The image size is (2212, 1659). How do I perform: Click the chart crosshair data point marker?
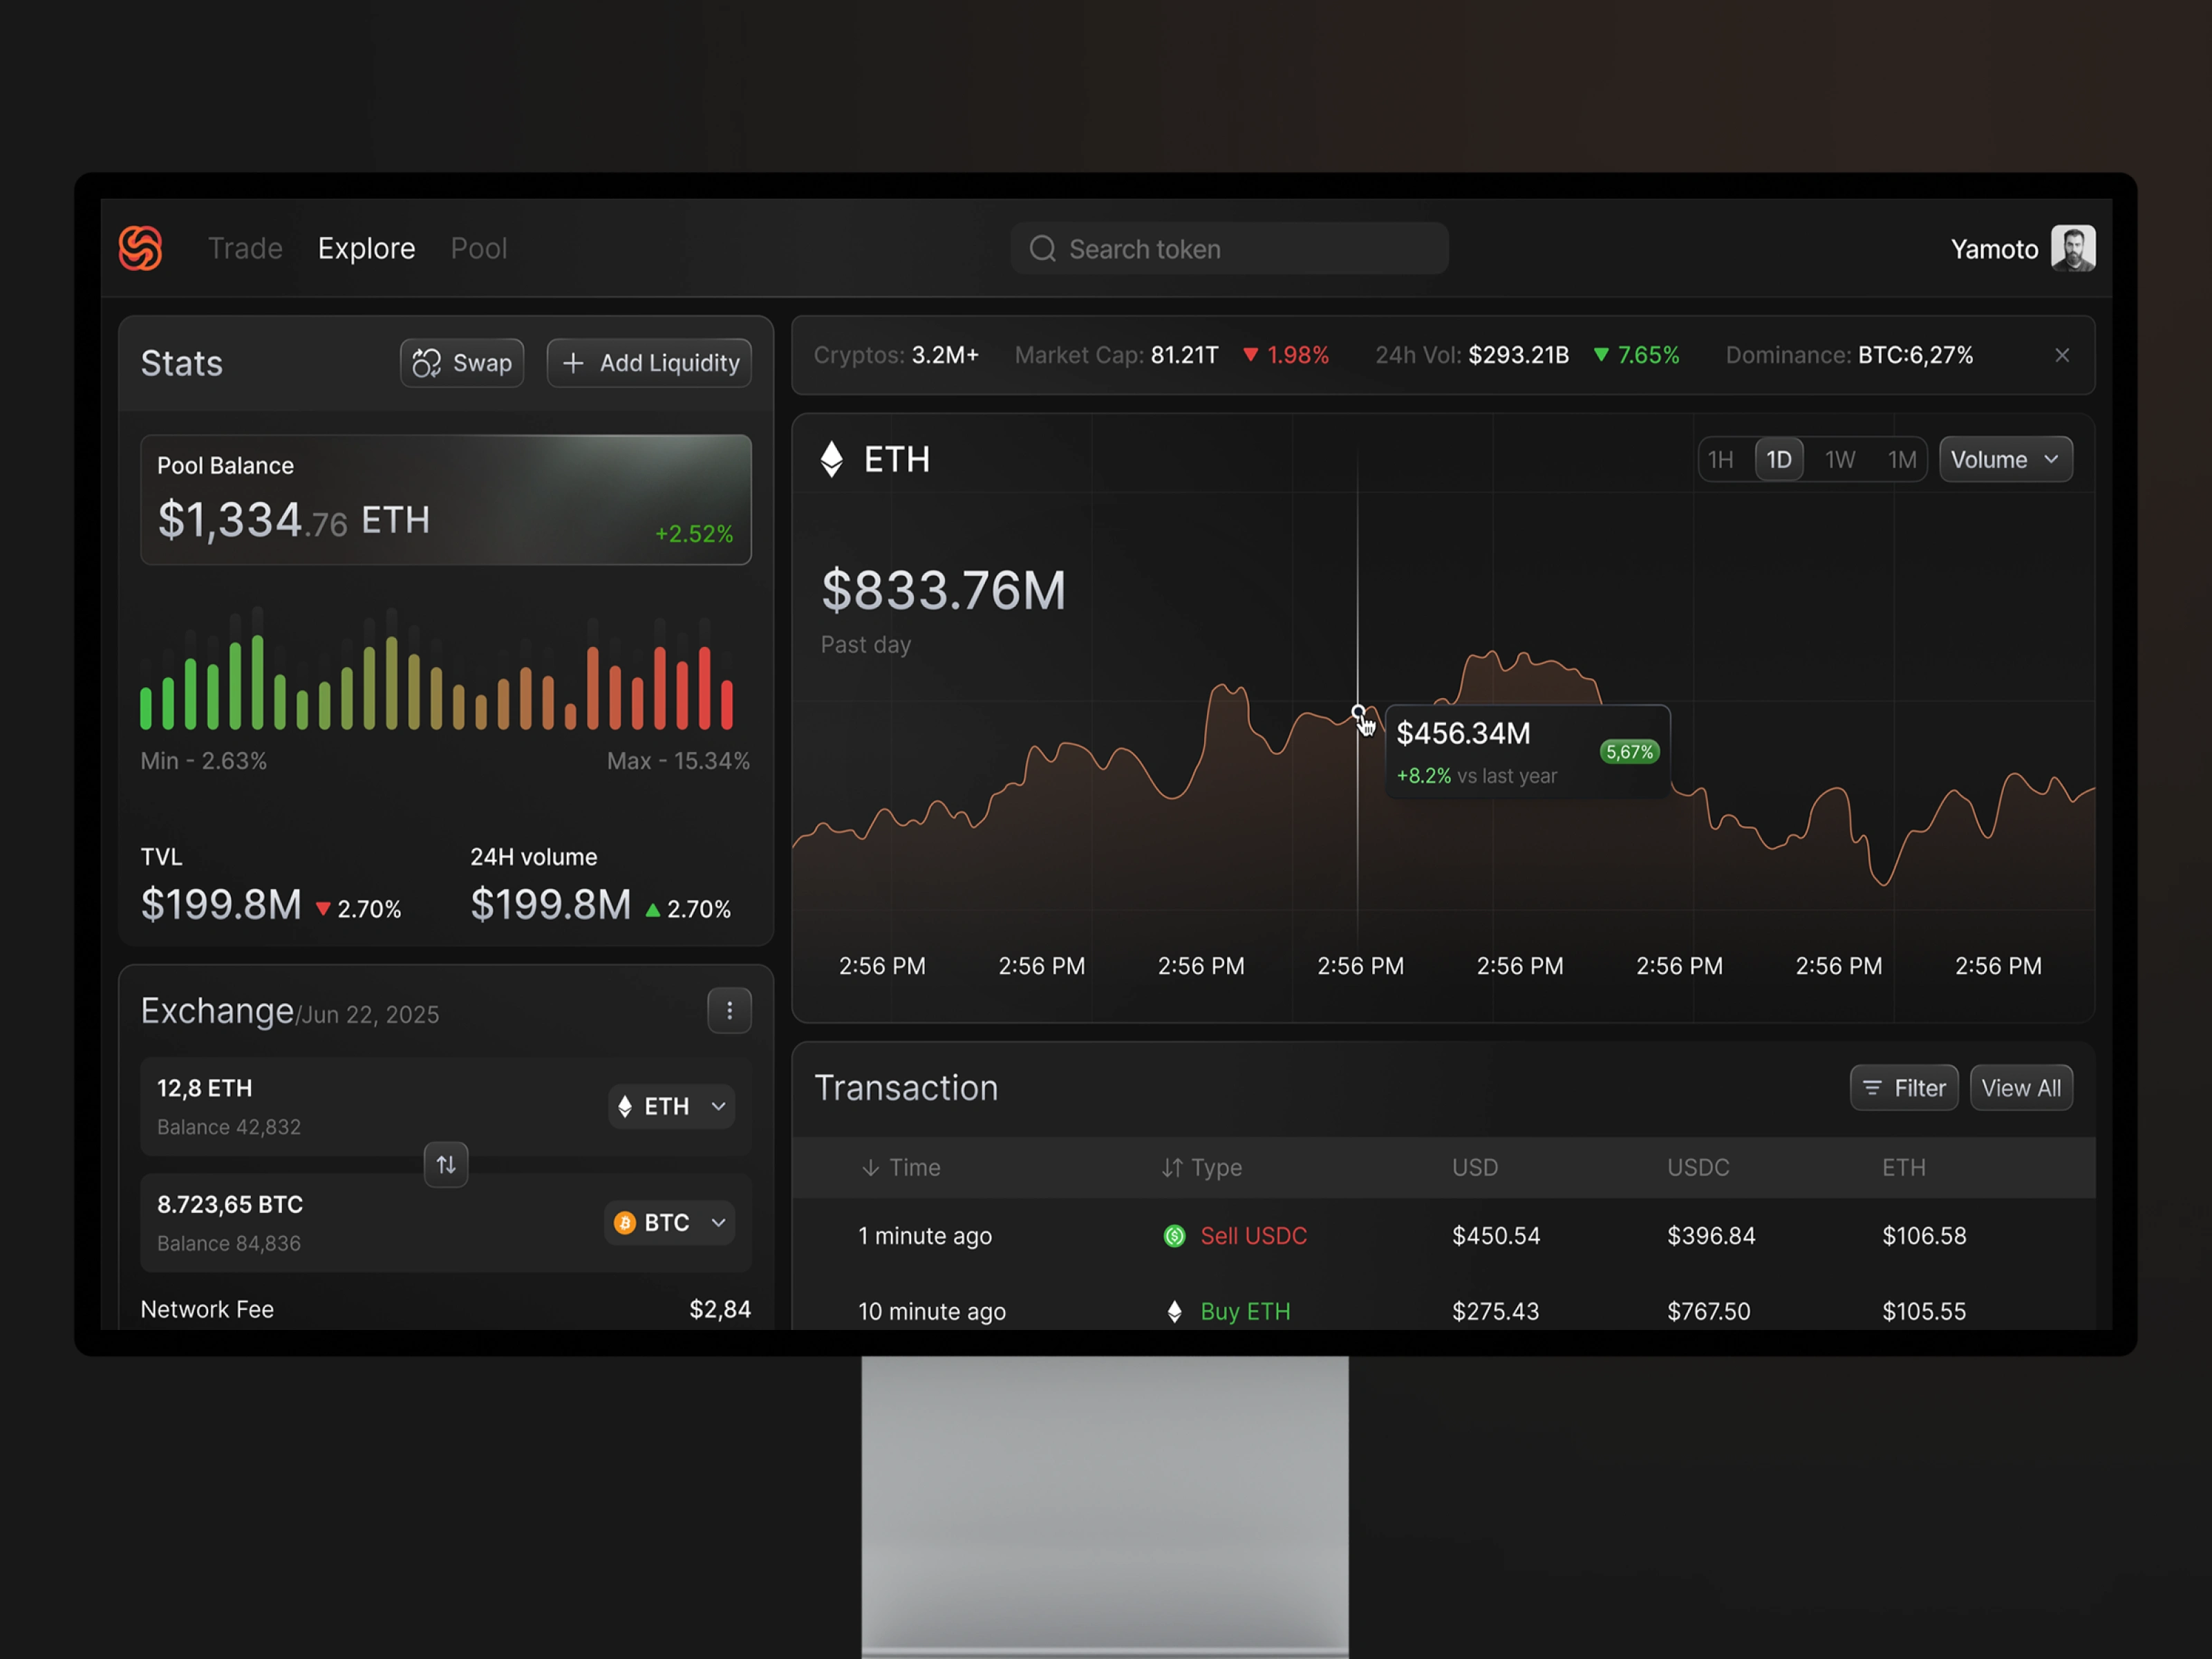click(1358, 711)
